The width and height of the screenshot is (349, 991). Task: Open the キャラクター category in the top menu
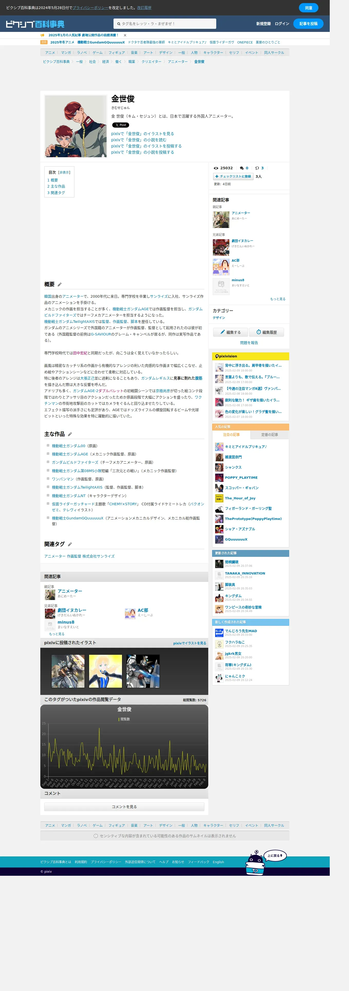[213, 53]
